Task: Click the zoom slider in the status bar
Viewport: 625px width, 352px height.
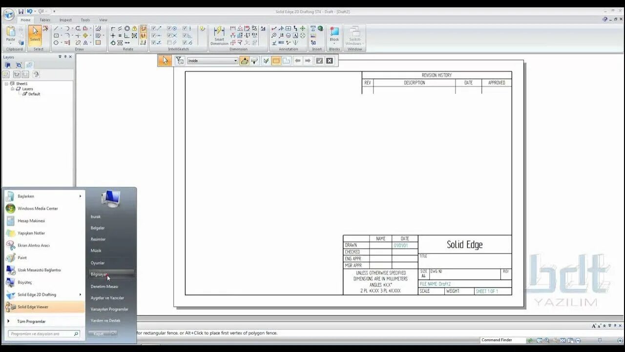Action: (599, 340)
